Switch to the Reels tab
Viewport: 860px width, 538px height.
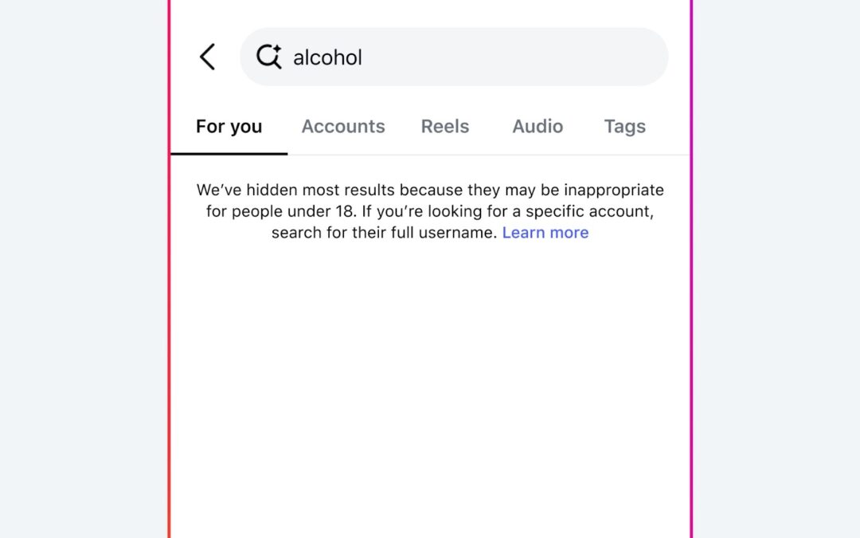(x=445, y=127)
